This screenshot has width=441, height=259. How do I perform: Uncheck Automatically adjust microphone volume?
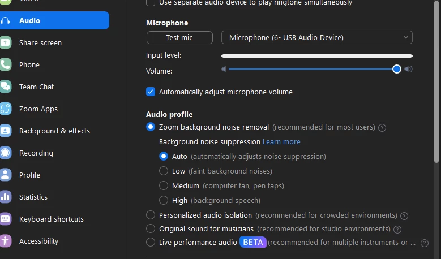151,92
